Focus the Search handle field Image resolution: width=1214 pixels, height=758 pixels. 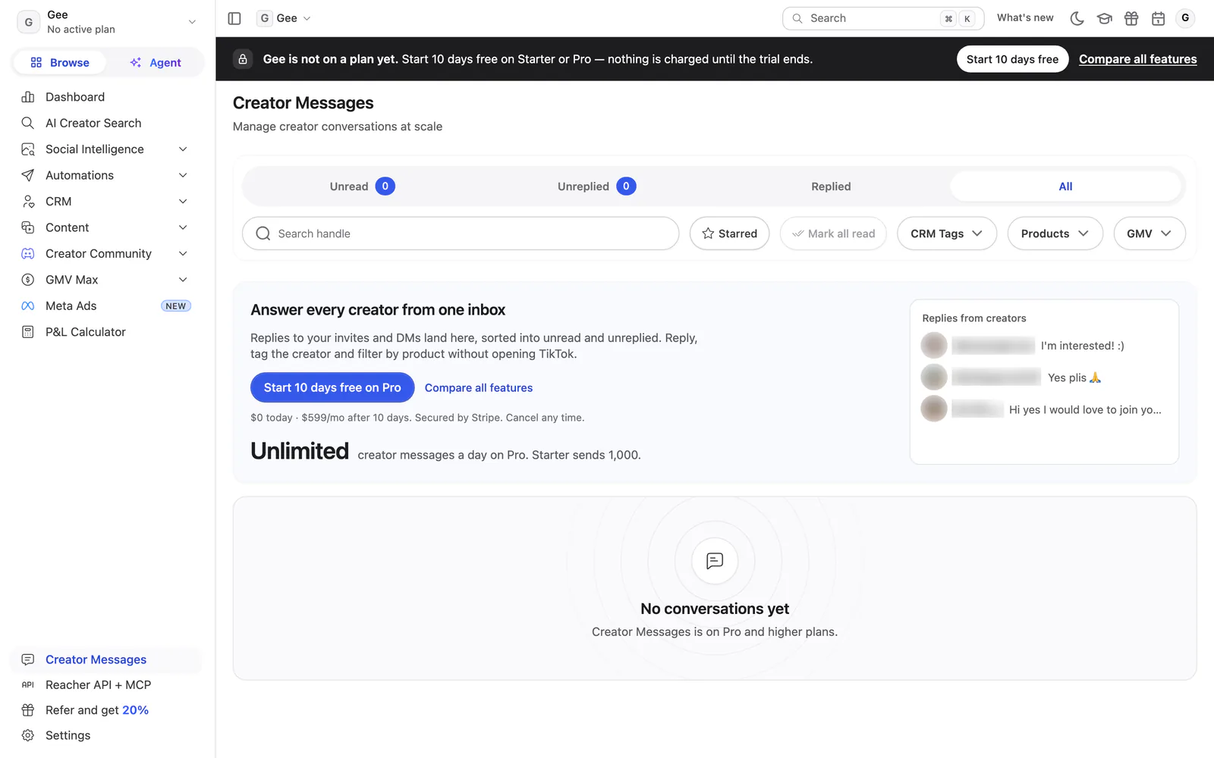coord(461,233)
